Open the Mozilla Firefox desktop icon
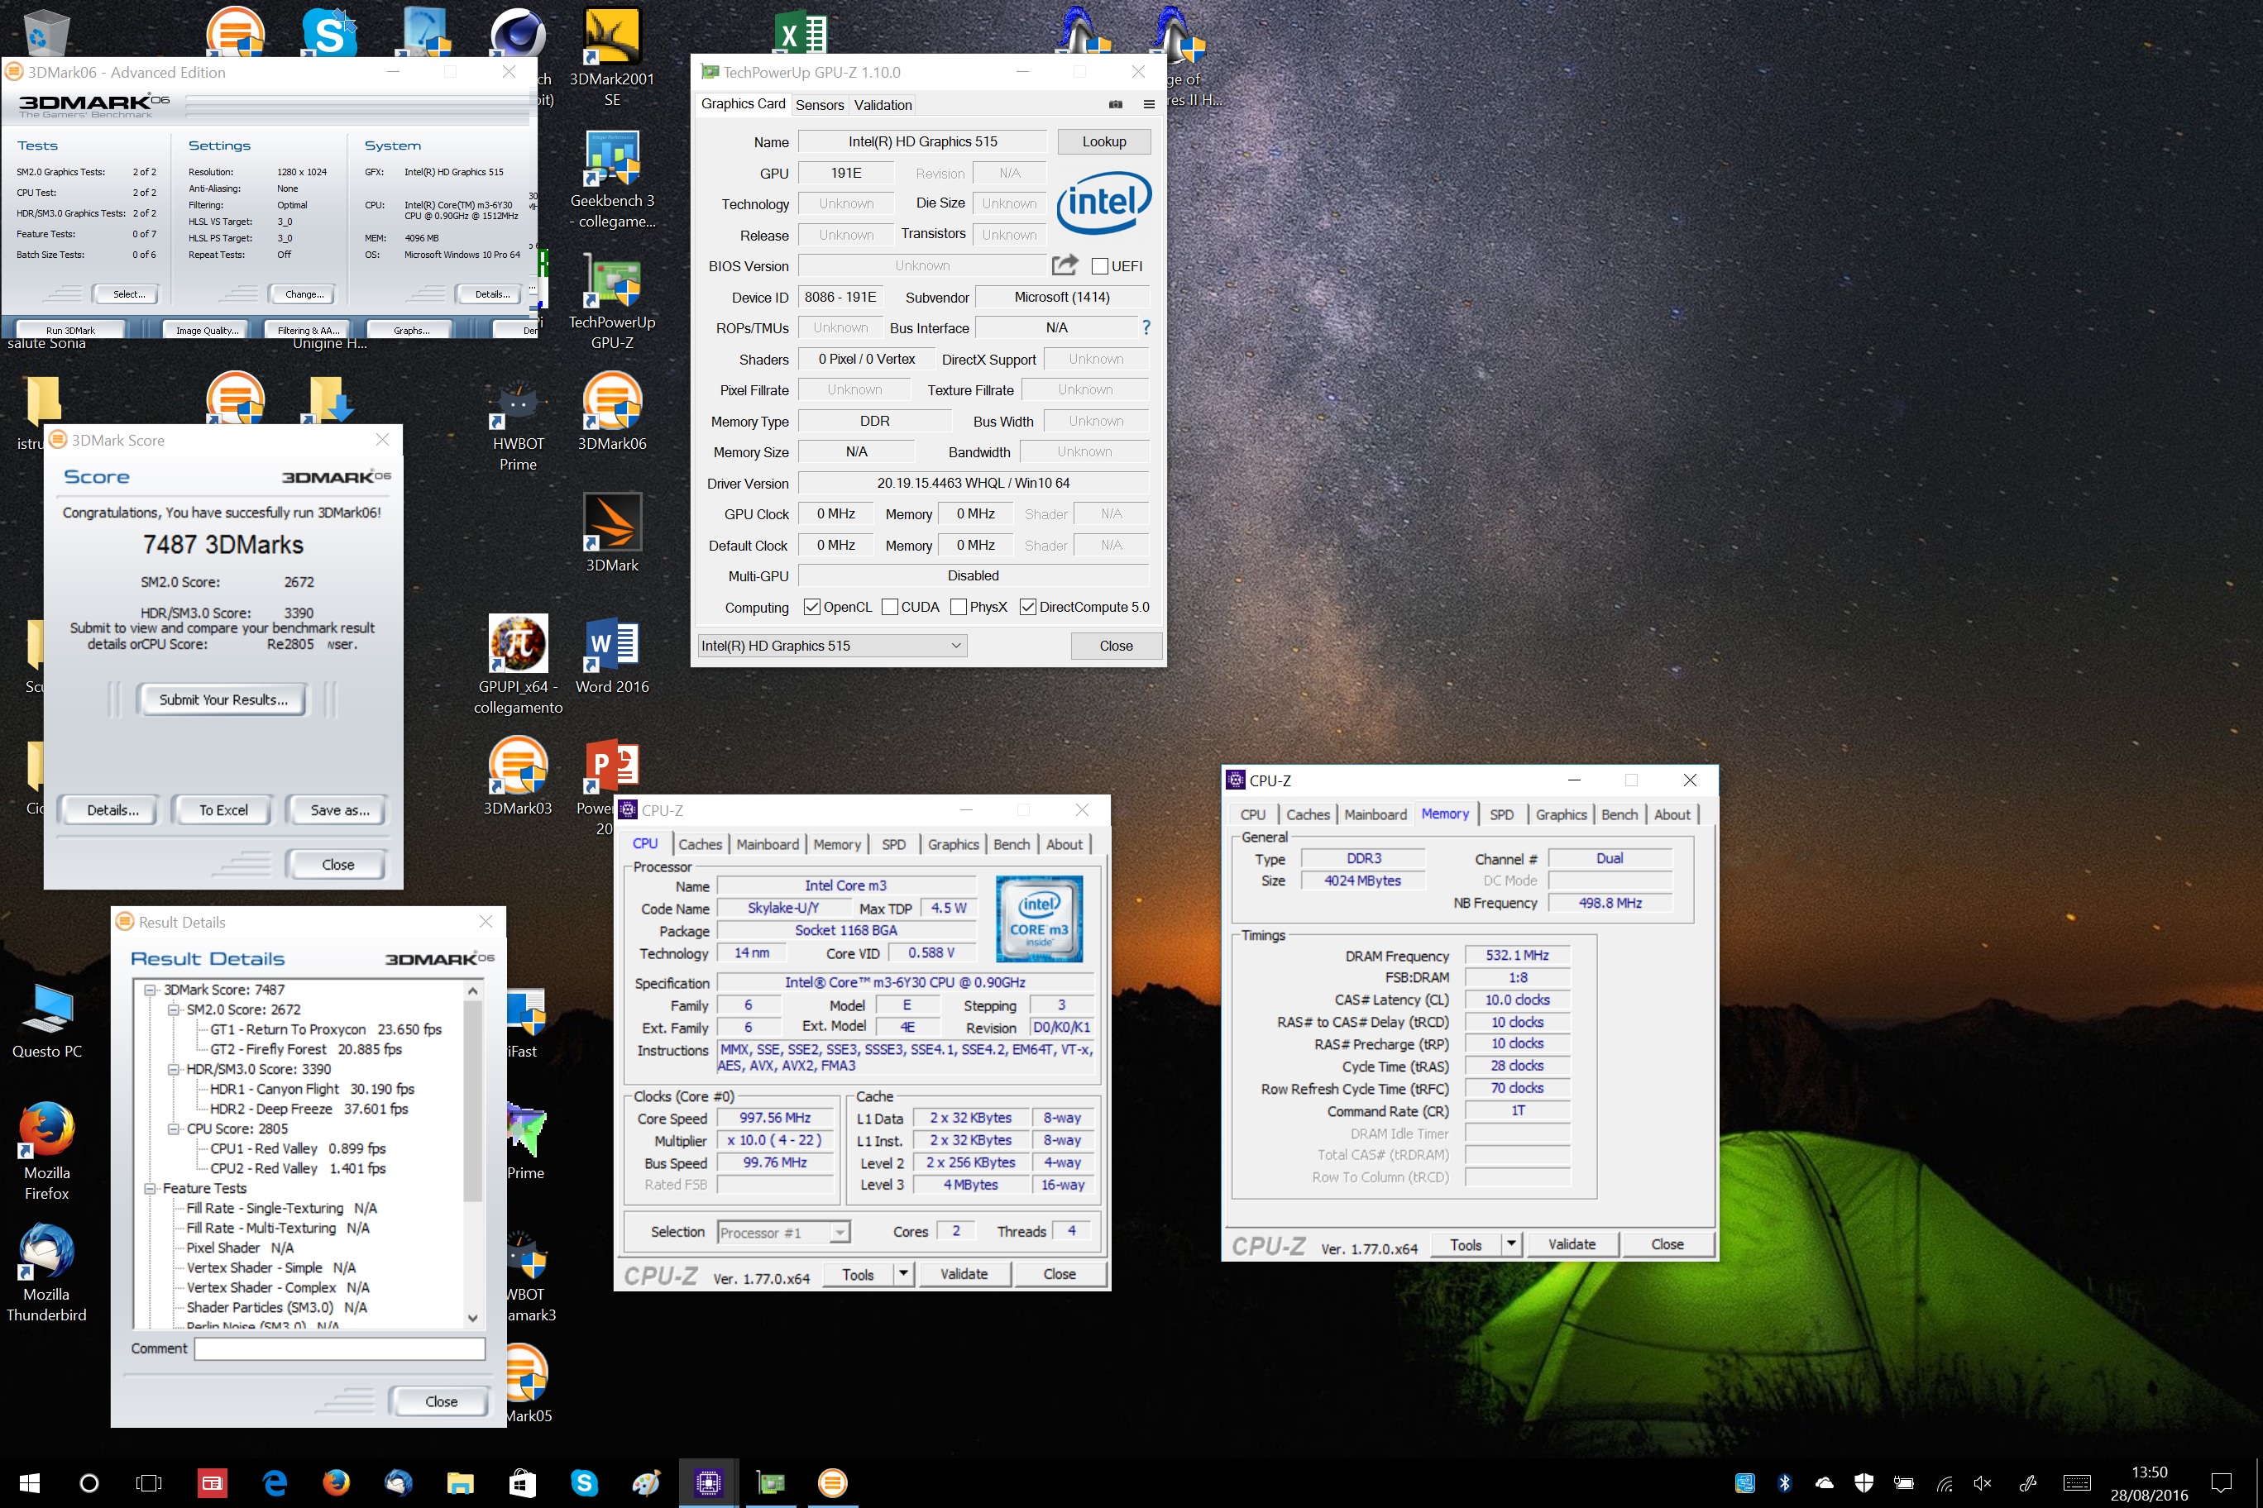Viewport: 2263px width, 1508px height. (46, 1151)
